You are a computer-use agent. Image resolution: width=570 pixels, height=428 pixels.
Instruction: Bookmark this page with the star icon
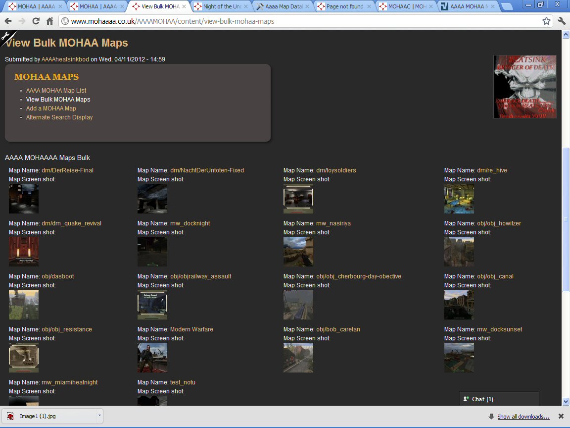[546, 21]
